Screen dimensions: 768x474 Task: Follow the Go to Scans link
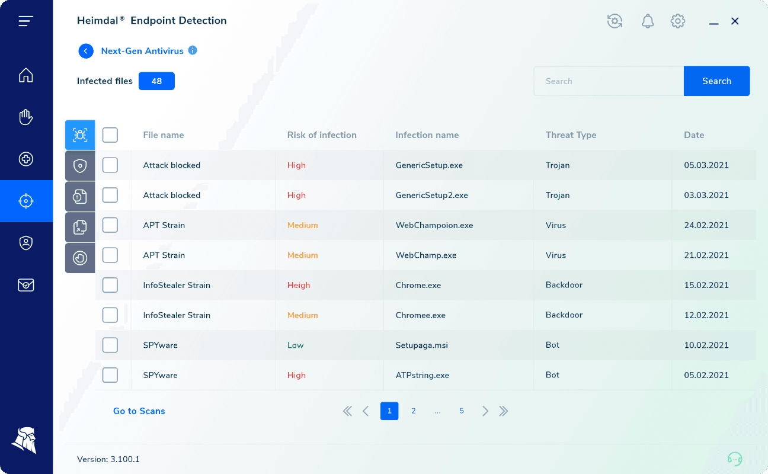(139, 411)
